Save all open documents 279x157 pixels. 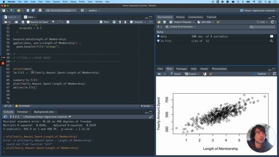click(x=33, y=10)
